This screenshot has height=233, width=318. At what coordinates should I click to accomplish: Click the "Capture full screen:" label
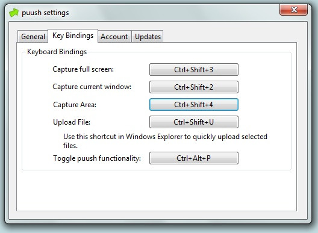[x=83, y=69]
